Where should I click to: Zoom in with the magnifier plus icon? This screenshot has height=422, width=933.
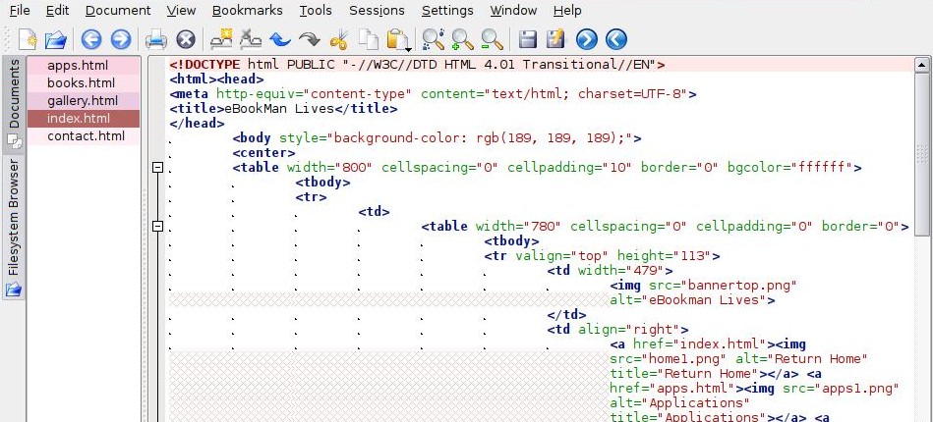tap(462, 40)
